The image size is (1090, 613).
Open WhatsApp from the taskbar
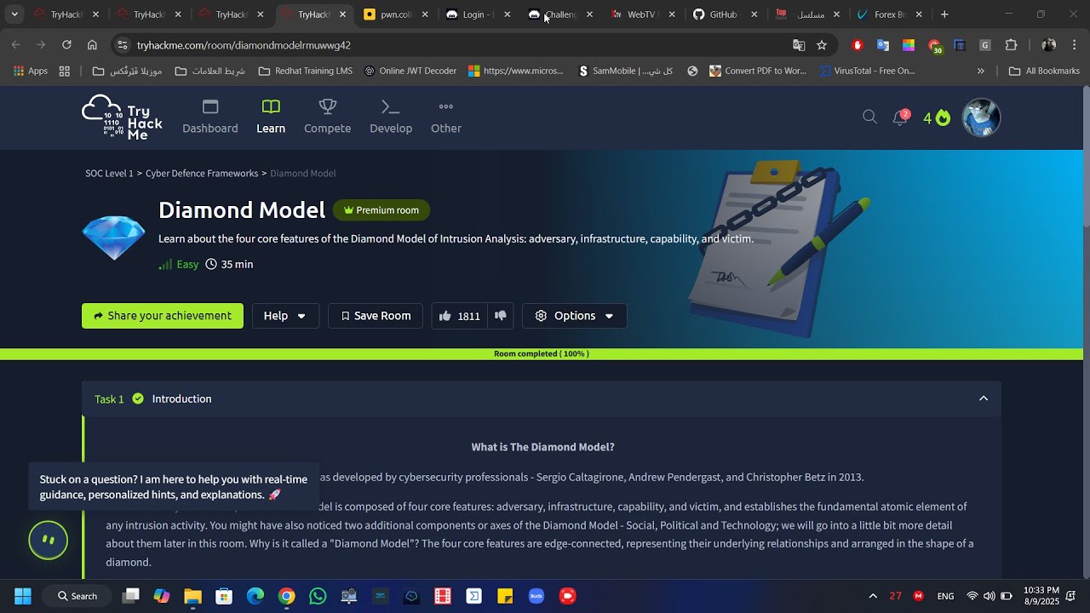click(x=318, y=596)
